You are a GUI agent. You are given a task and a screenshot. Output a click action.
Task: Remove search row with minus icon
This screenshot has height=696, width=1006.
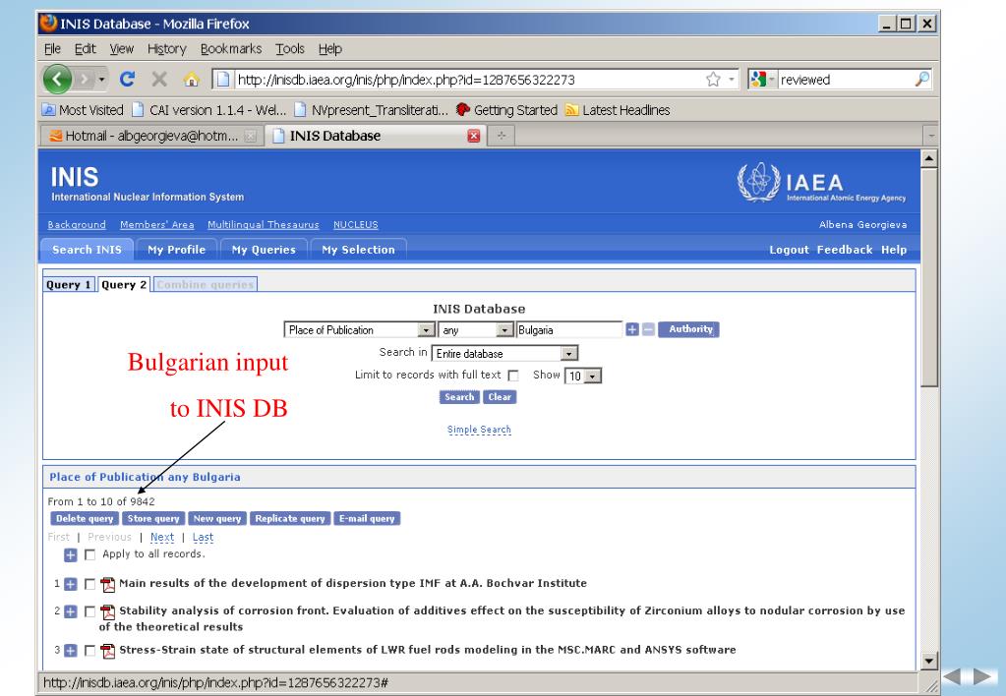pos(649,329)
